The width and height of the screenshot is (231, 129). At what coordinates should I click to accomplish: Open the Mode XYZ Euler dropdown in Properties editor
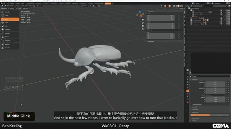215,95
